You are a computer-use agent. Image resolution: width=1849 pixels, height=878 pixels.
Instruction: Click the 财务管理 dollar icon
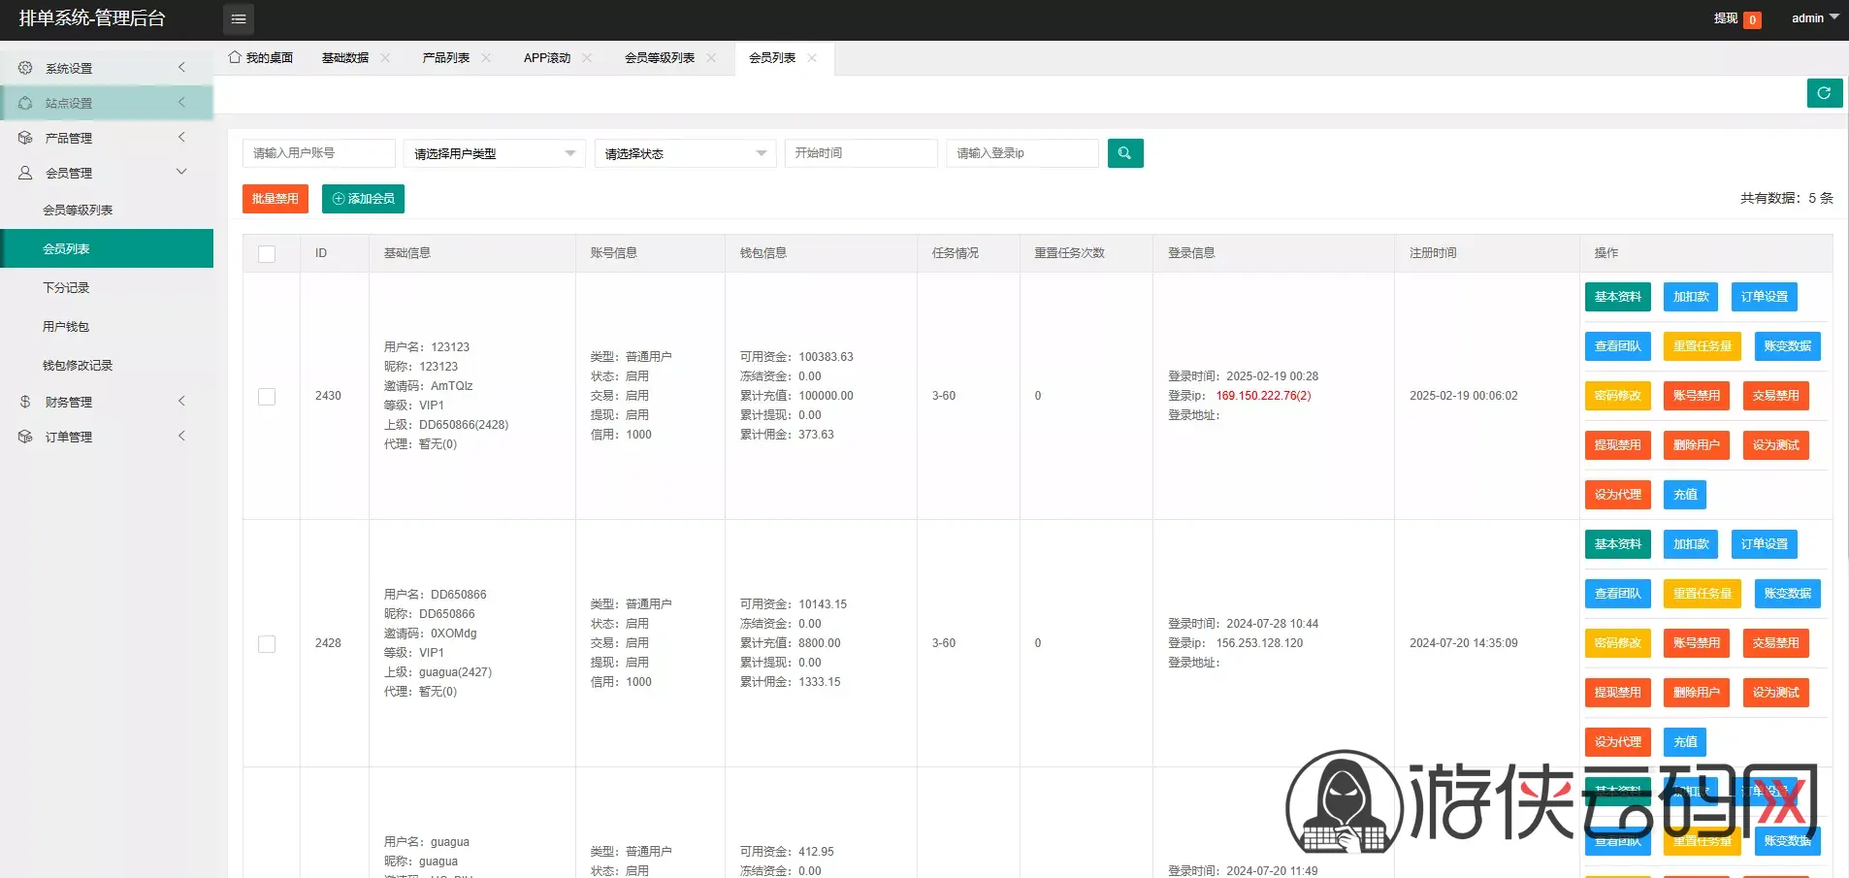point(25,402)
